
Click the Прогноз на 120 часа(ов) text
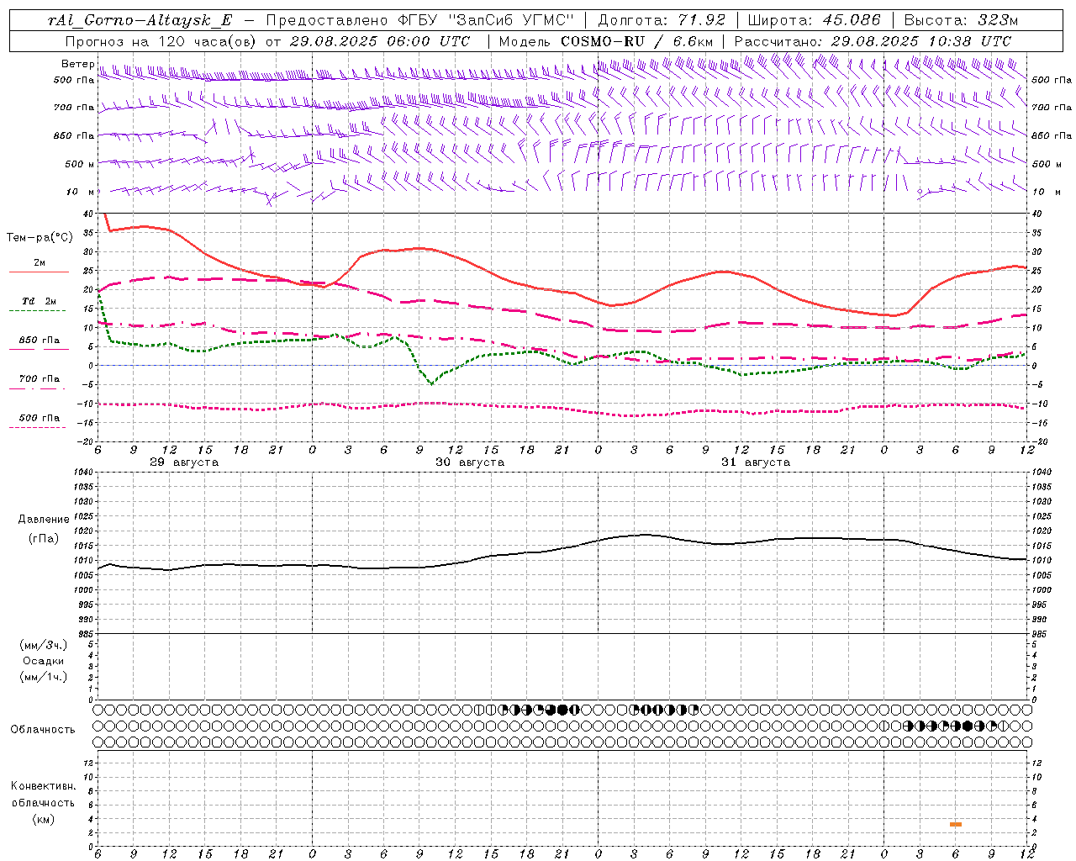pos(162,41)
